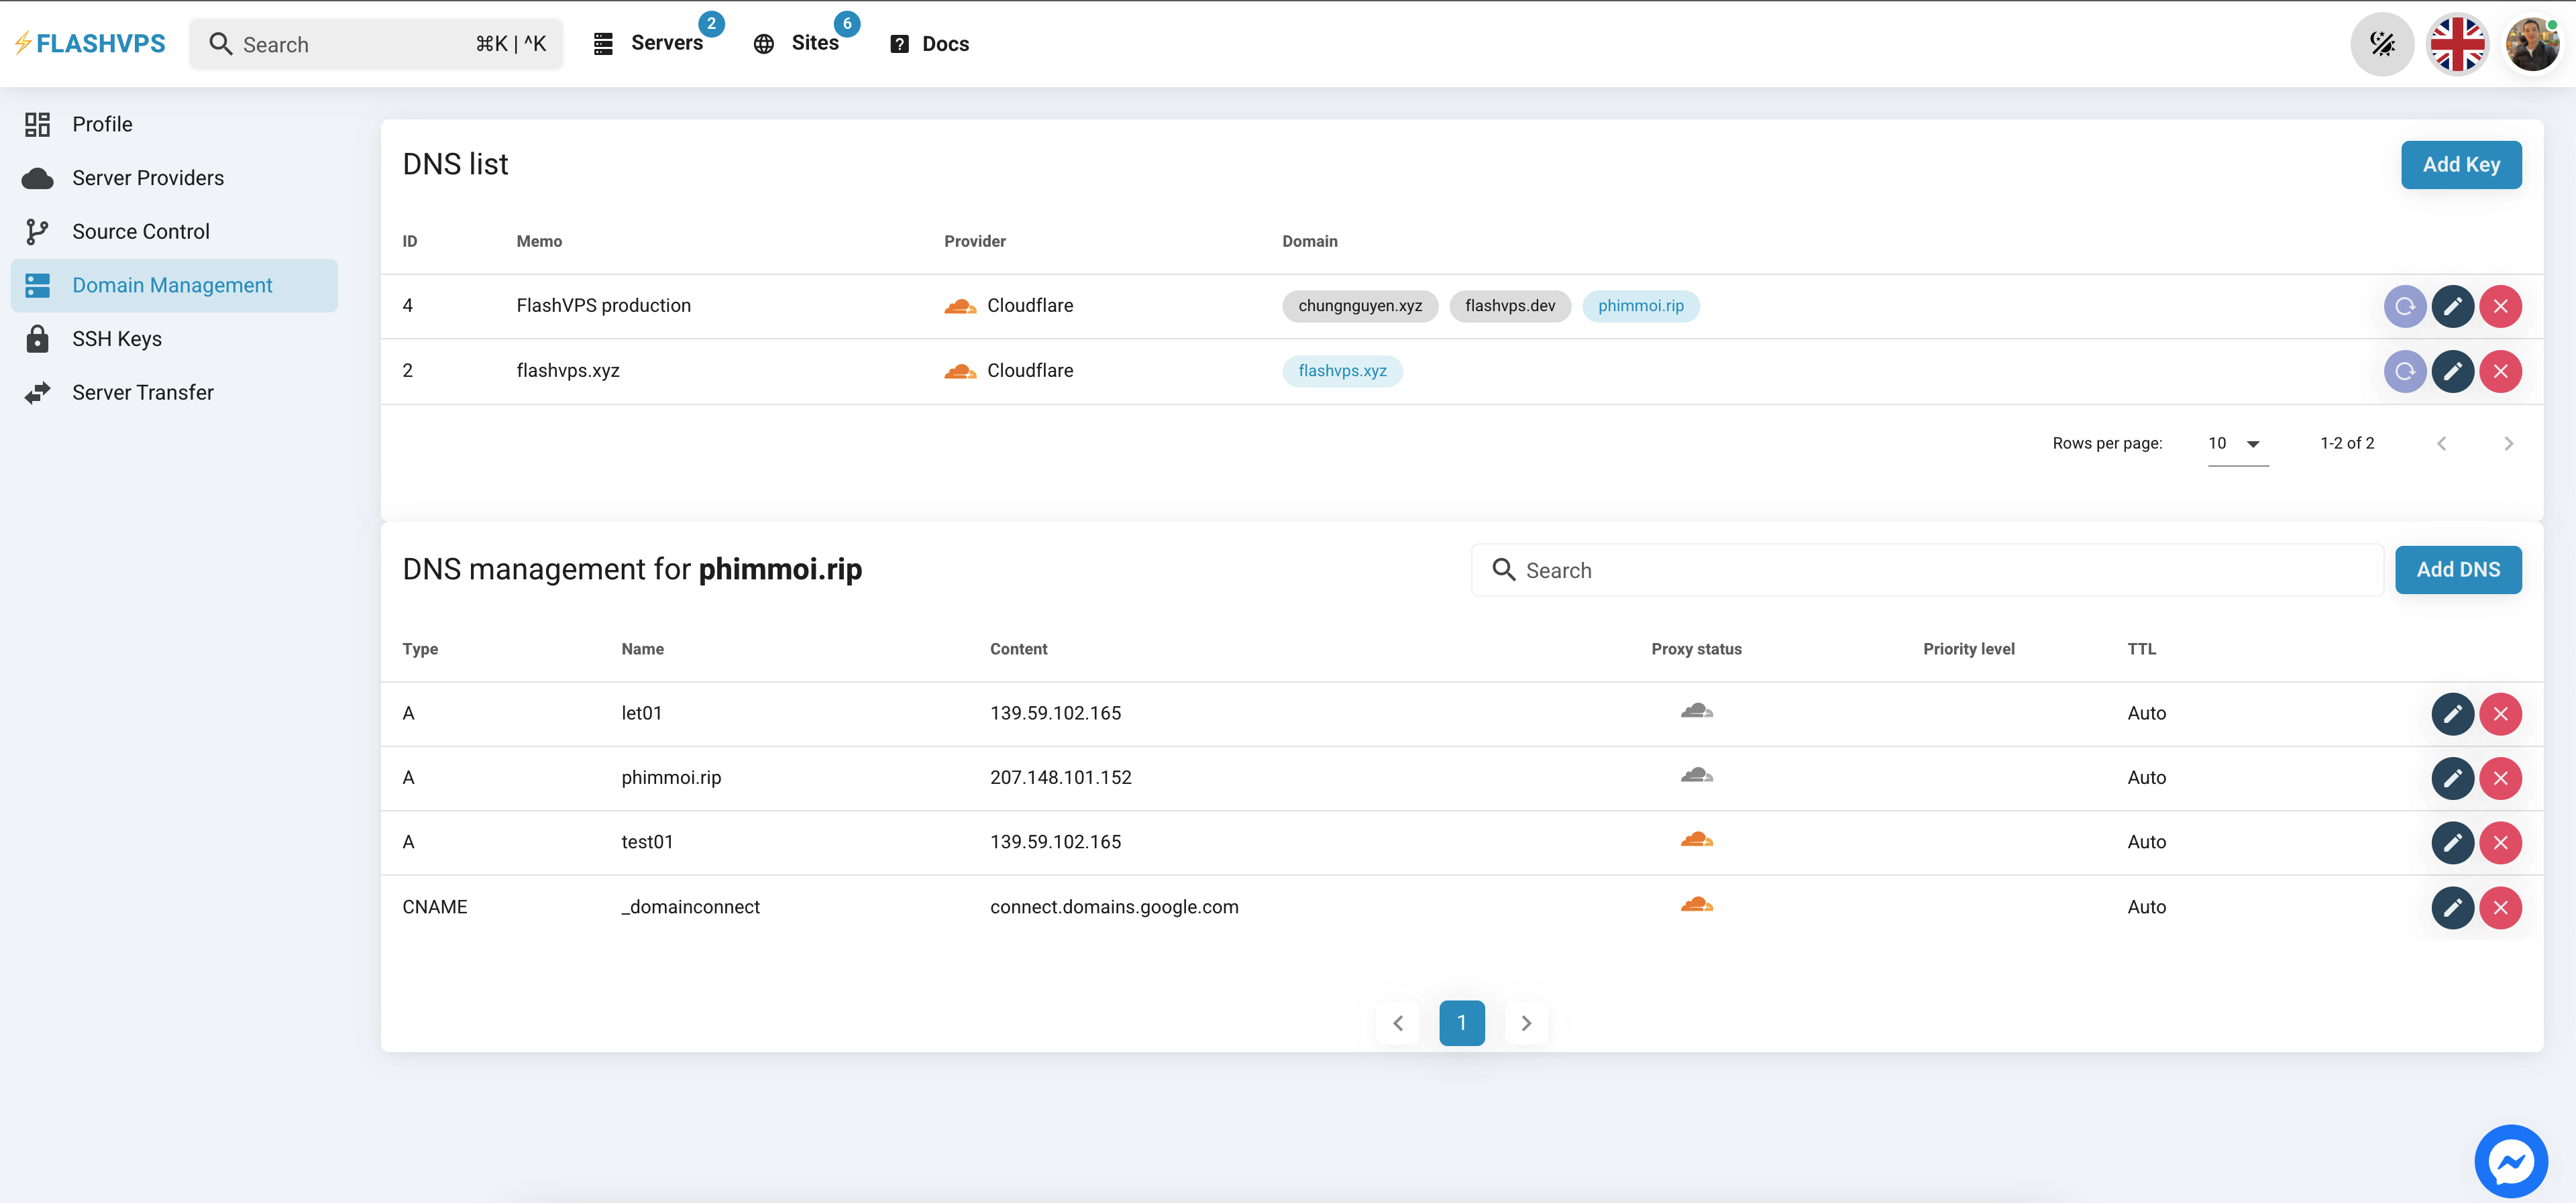Enable Cloudflare proxy for let01 record
The width and height of the screenshot is (2576, 1203).
point(1697,711)
